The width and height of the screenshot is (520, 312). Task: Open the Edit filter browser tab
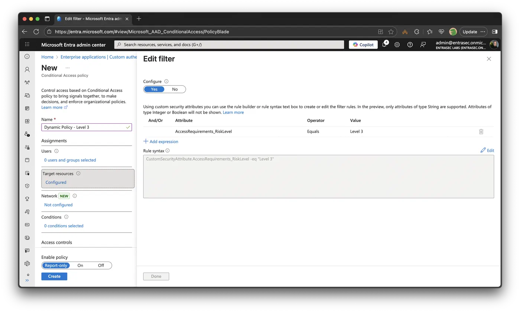pos(93,19)
